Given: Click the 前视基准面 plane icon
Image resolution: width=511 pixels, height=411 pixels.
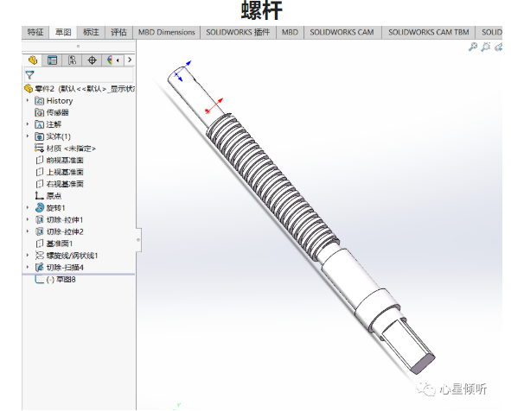Looking at the screenshot, I should (39, 160).
